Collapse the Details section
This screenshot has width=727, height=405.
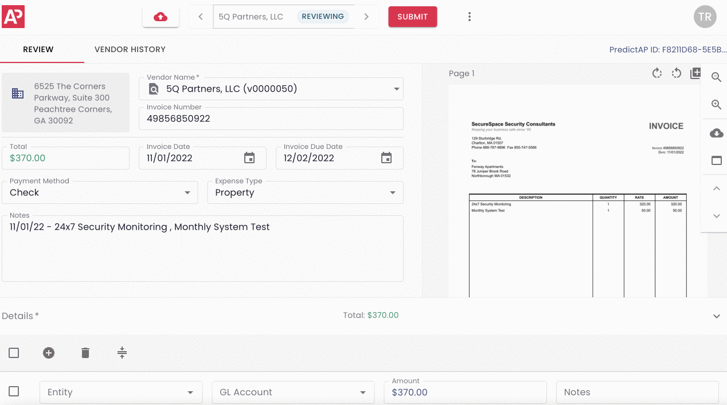click(716, 316)
